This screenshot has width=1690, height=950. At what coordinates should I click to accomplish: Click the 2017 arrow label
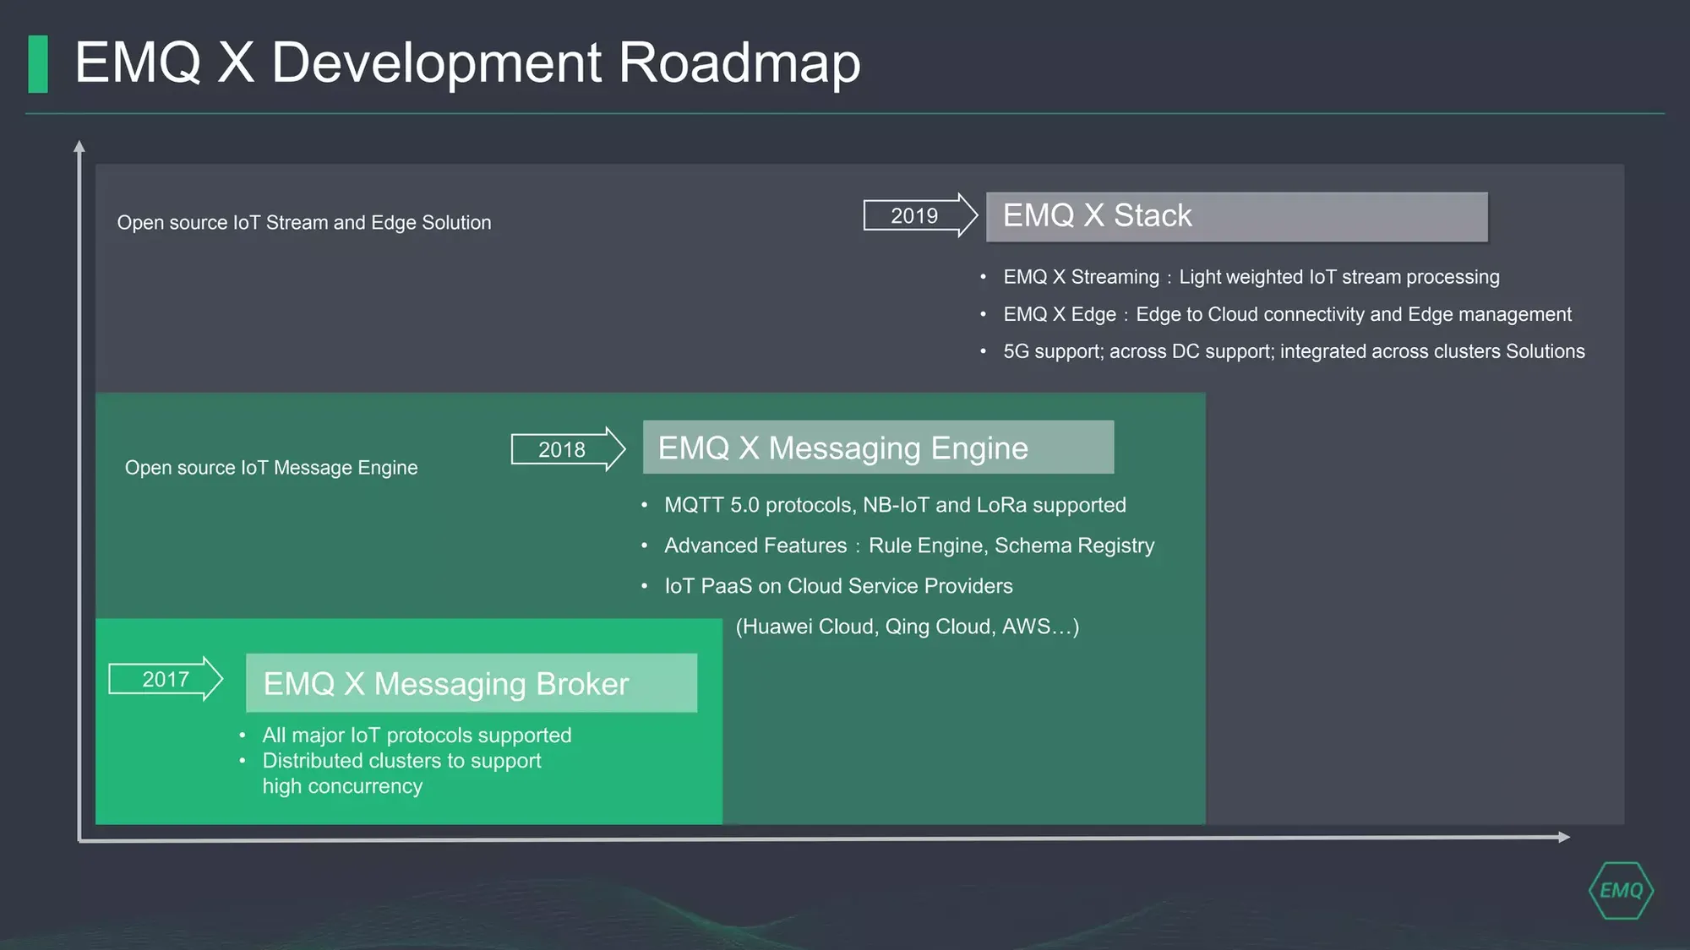(166, 679)
